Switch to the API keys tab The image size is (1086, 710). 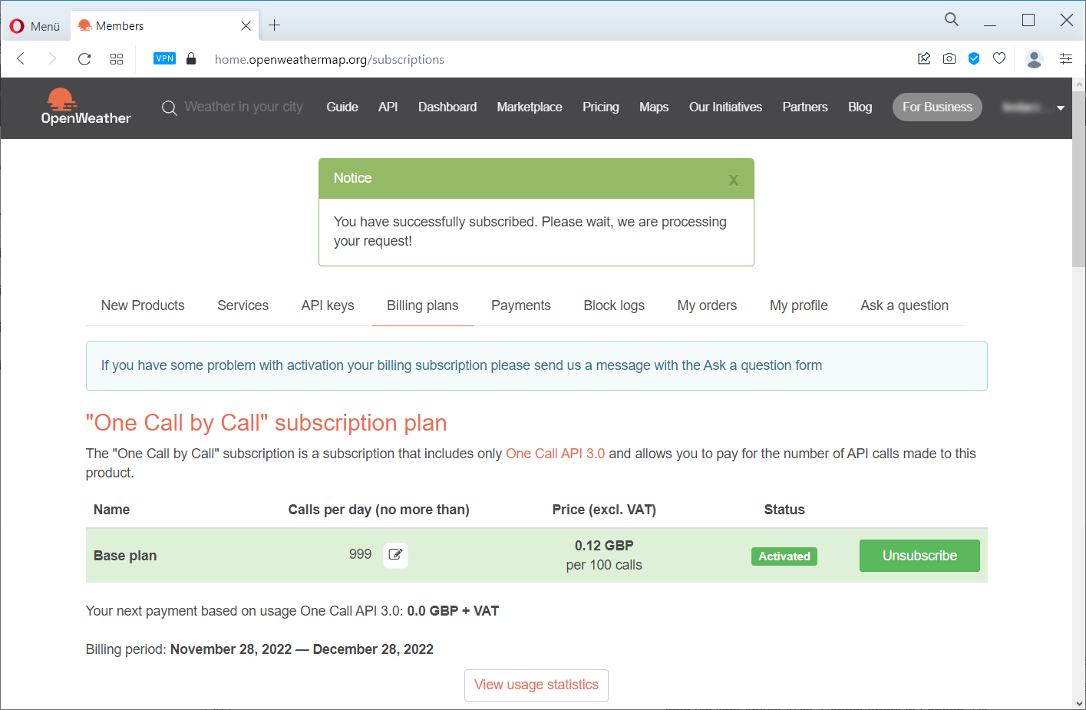click(x=328, y=305)
